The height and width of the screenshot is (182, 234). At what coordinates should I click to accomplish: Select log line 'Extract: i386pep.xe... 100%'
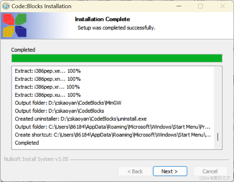click(x=47, y=71)
